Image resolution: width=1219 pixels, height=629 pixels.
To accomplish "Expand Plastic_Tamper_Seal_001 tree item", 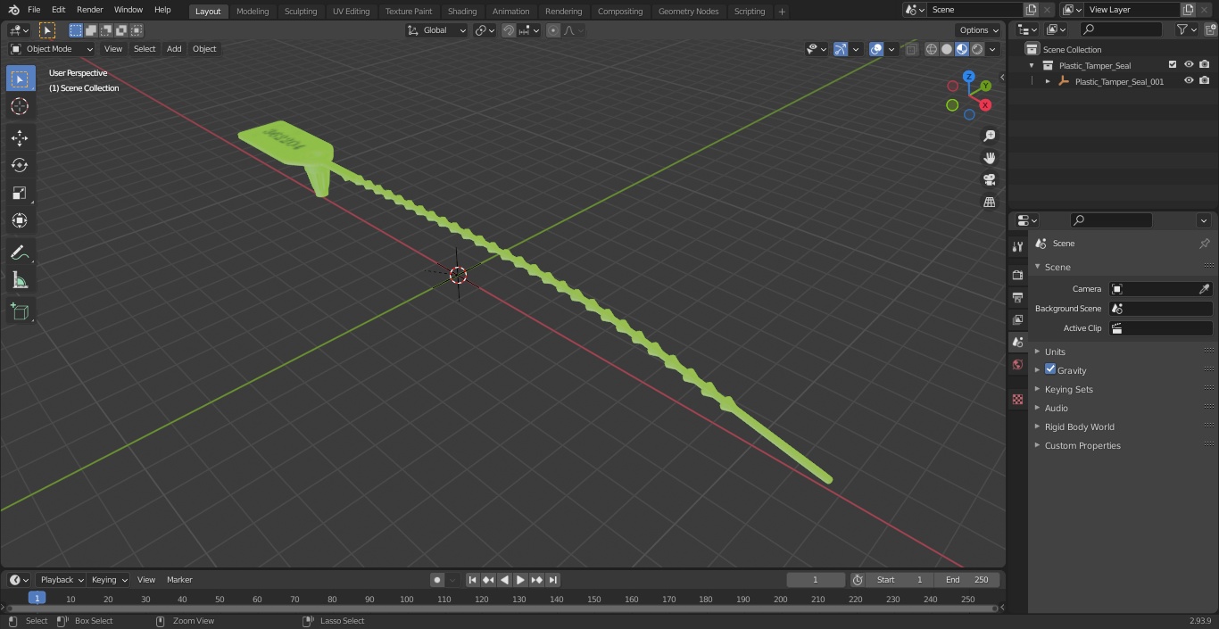I will point(1048,81).
